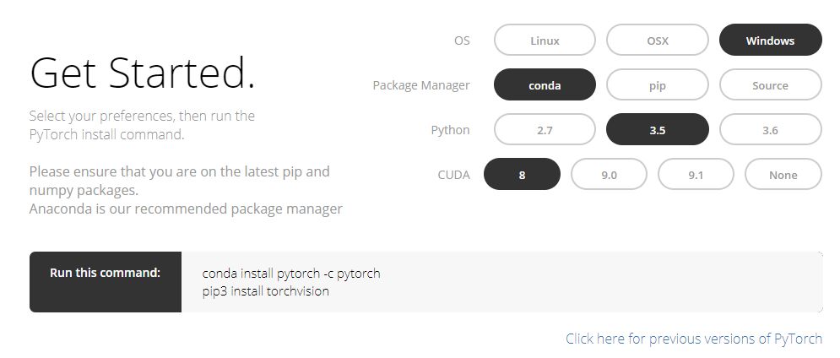Click the 'Package Manager' row label

[x=420, y=85]
